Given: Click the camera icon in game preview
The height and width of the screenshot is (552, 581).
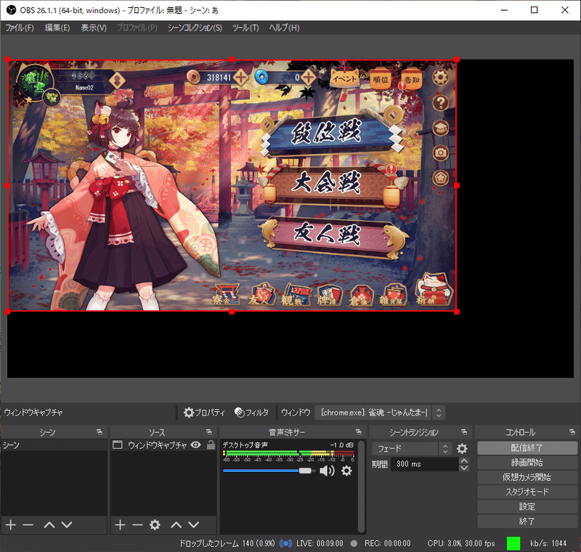Looking at the screenshot, I should 440,153.
